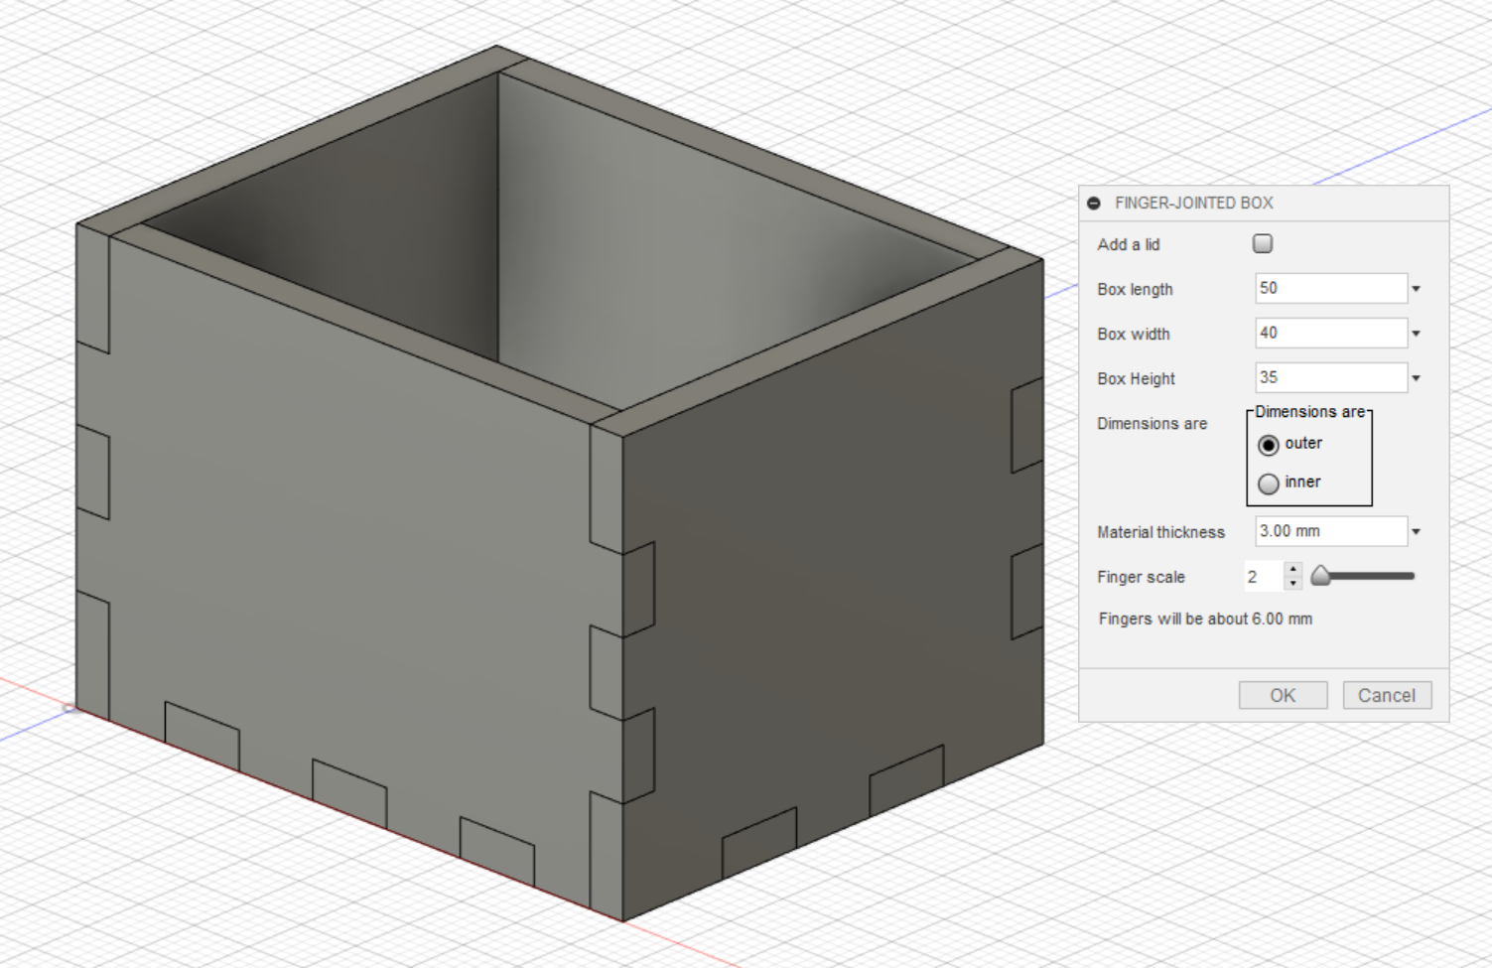This screenshot has width=1492, height=968.
Task: Click the 'Box length' label
Action: [x=1135, y=289]
